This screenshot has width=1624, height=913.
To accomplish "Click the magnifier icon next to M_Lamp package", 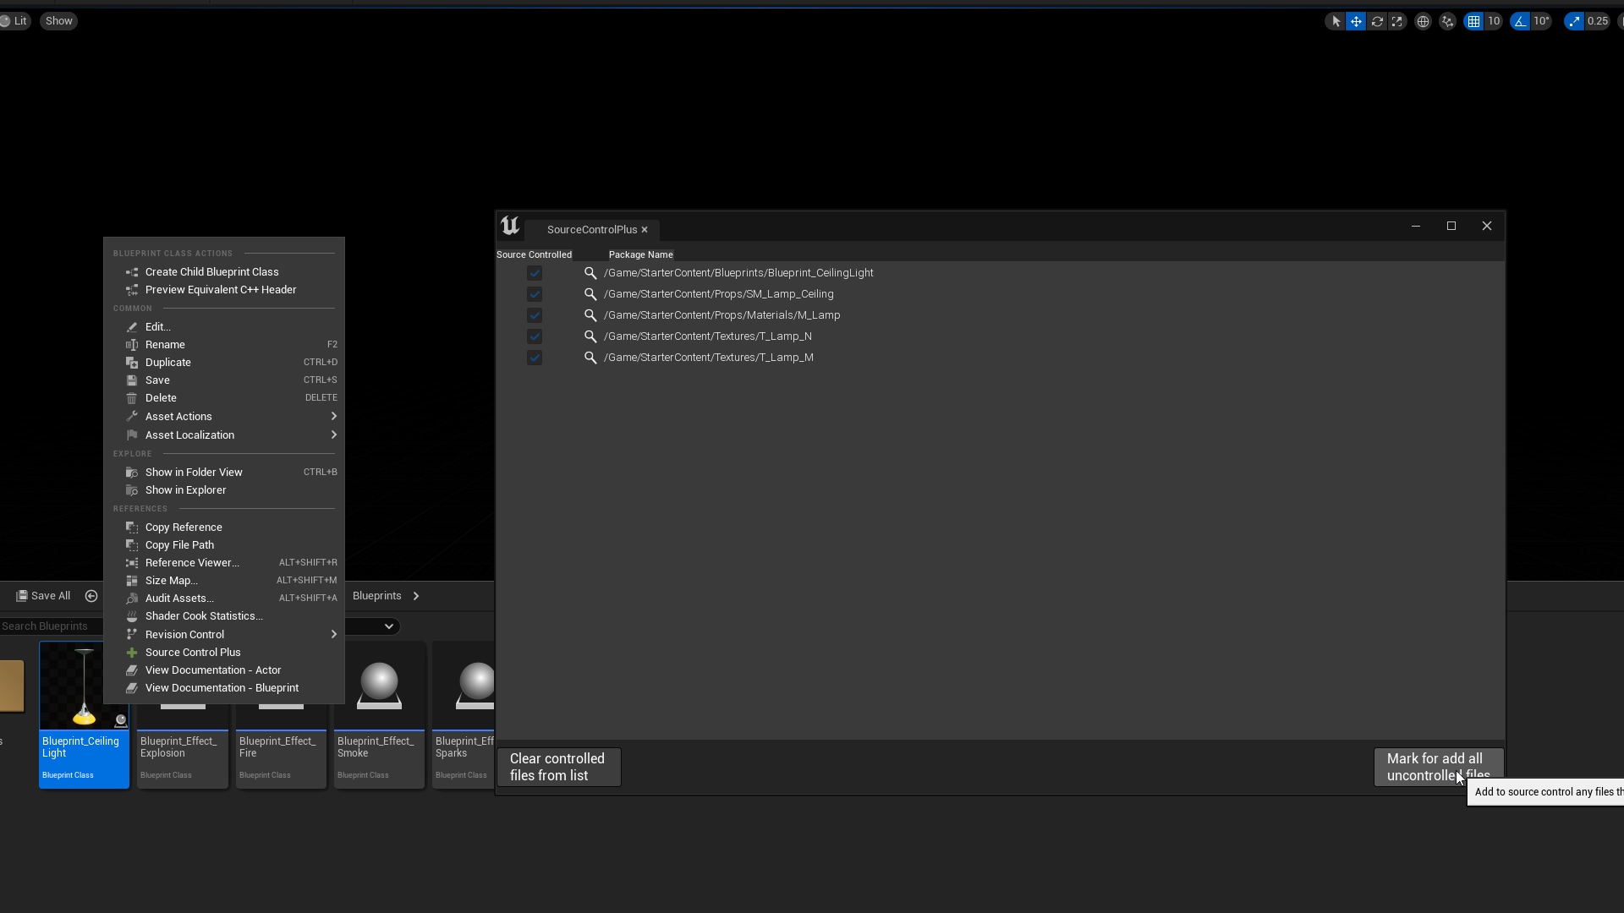I will (x=590, y=315).
